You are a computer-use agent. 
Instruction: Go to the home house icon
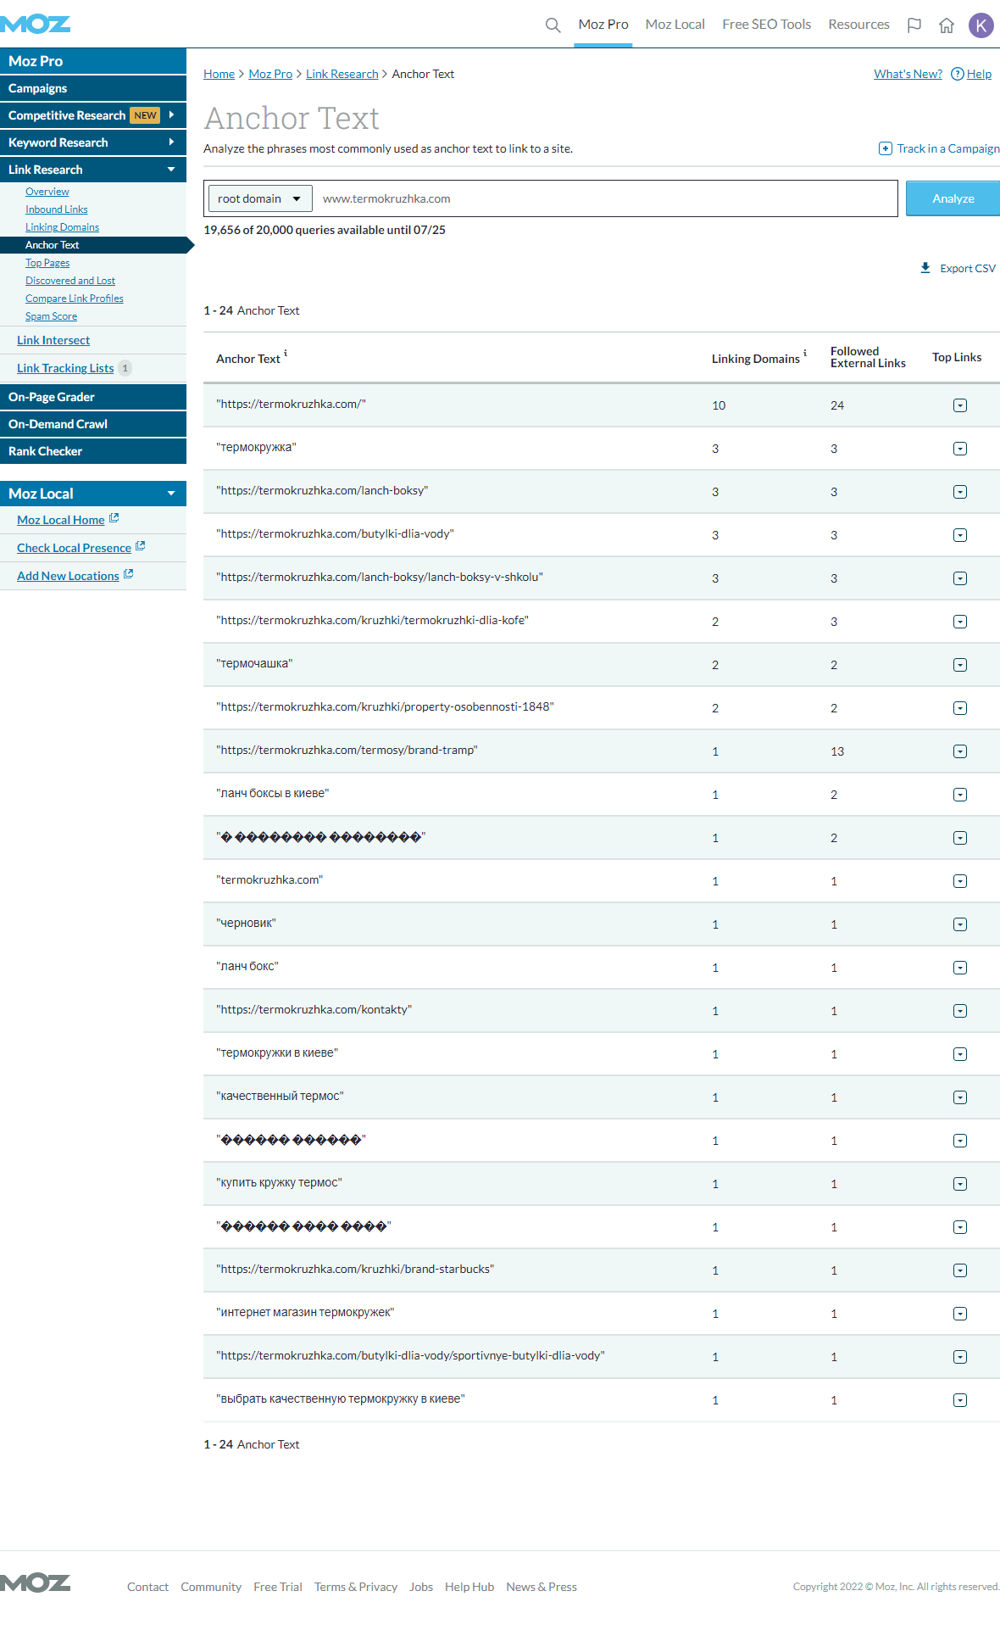(947, 25)
